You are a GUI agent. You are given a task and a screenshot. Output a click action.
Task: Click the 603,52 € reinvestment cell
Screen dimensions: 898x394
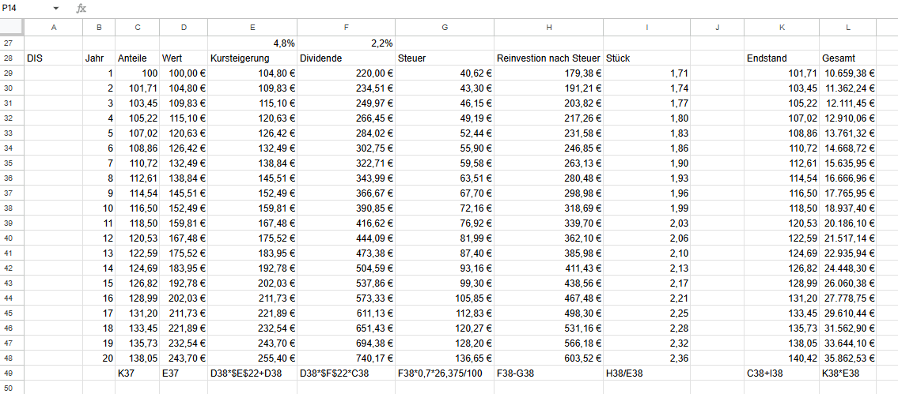pos(548,358)
